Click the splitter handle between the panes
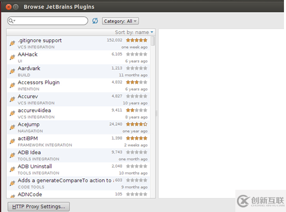 [156, 113]
